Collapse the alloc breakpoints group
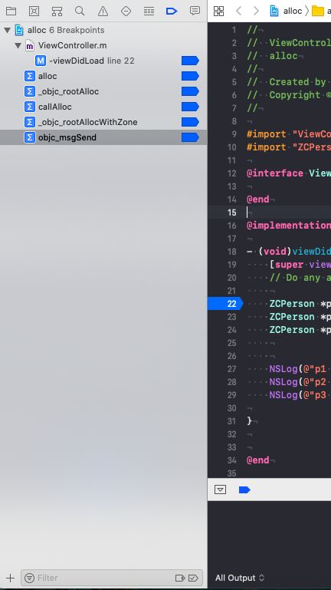Image resolution: width=331 pixels, height=590 pixels. pos(7,30)
